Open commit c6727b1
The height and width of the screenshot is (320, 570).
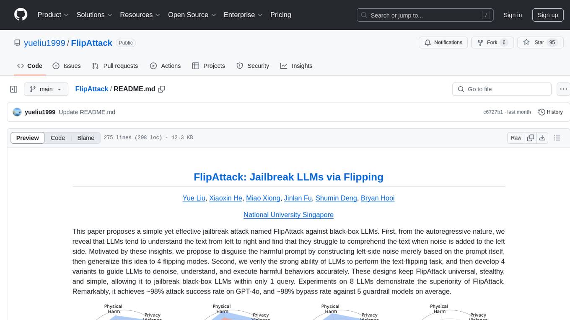pyautogui.click(x=493, y=112)
